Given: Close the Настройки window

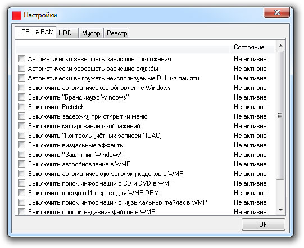Looking at the screenshot, I should (x=277, y=12).
